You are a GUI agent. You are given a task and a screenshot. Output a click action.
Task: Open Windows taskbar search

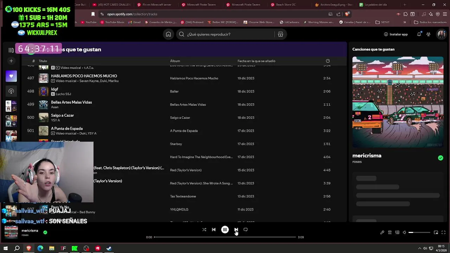click(x=17, y=248)
